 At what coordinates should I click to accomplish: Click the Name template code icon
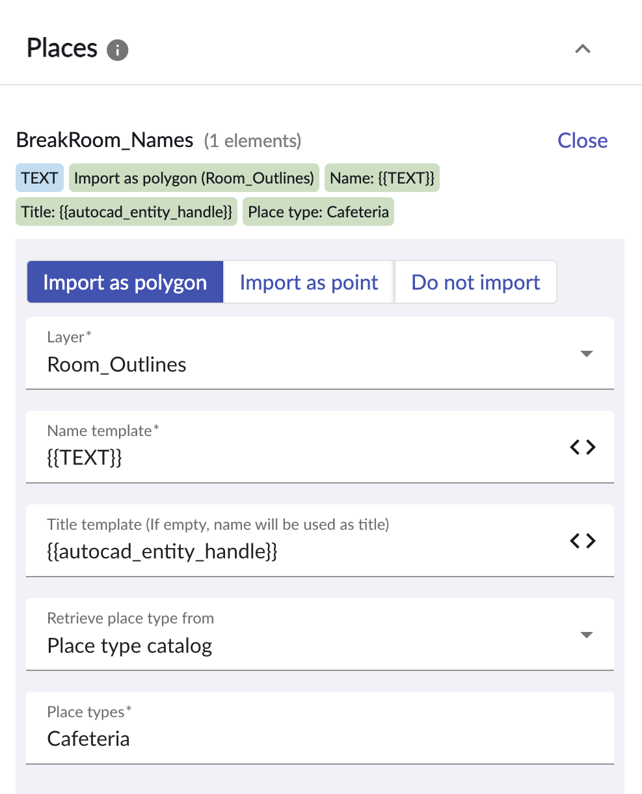click(583, 447)
